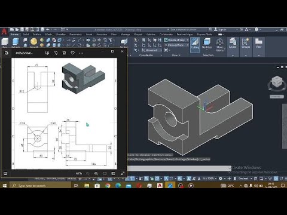The height and width of the screenshot is (215, 287).
Task: Click the edit image icon in Photos window
Action: [47, 53]
